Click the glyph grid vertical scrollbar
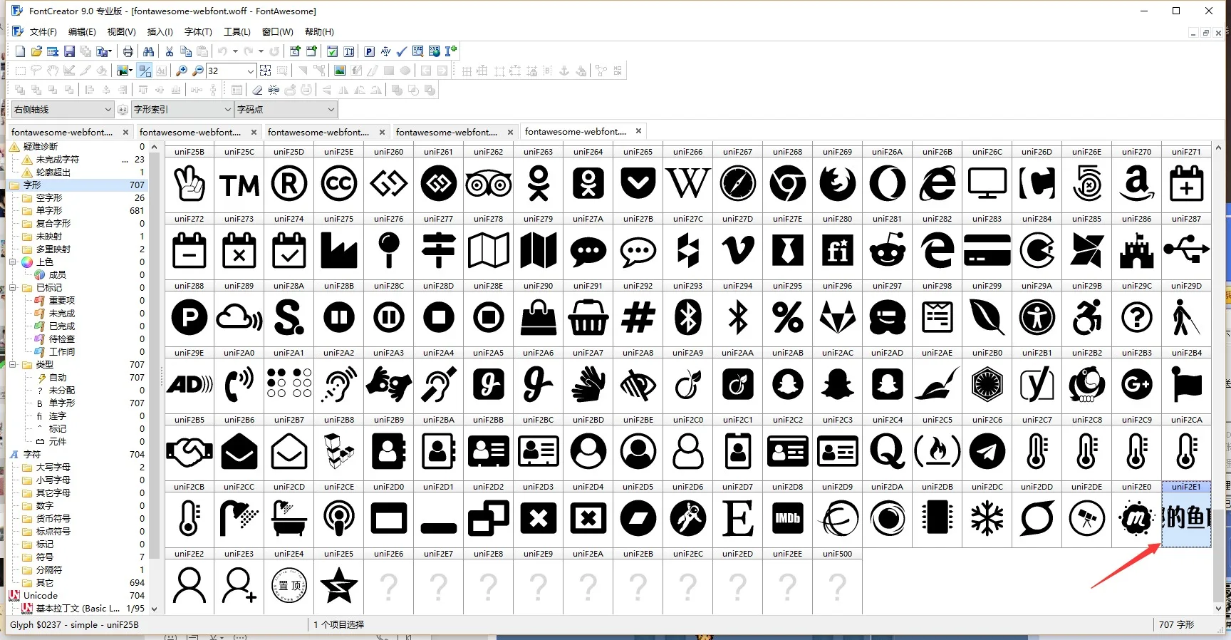Viewport: 1231px width, 640px height. [x=1218, y=378]
